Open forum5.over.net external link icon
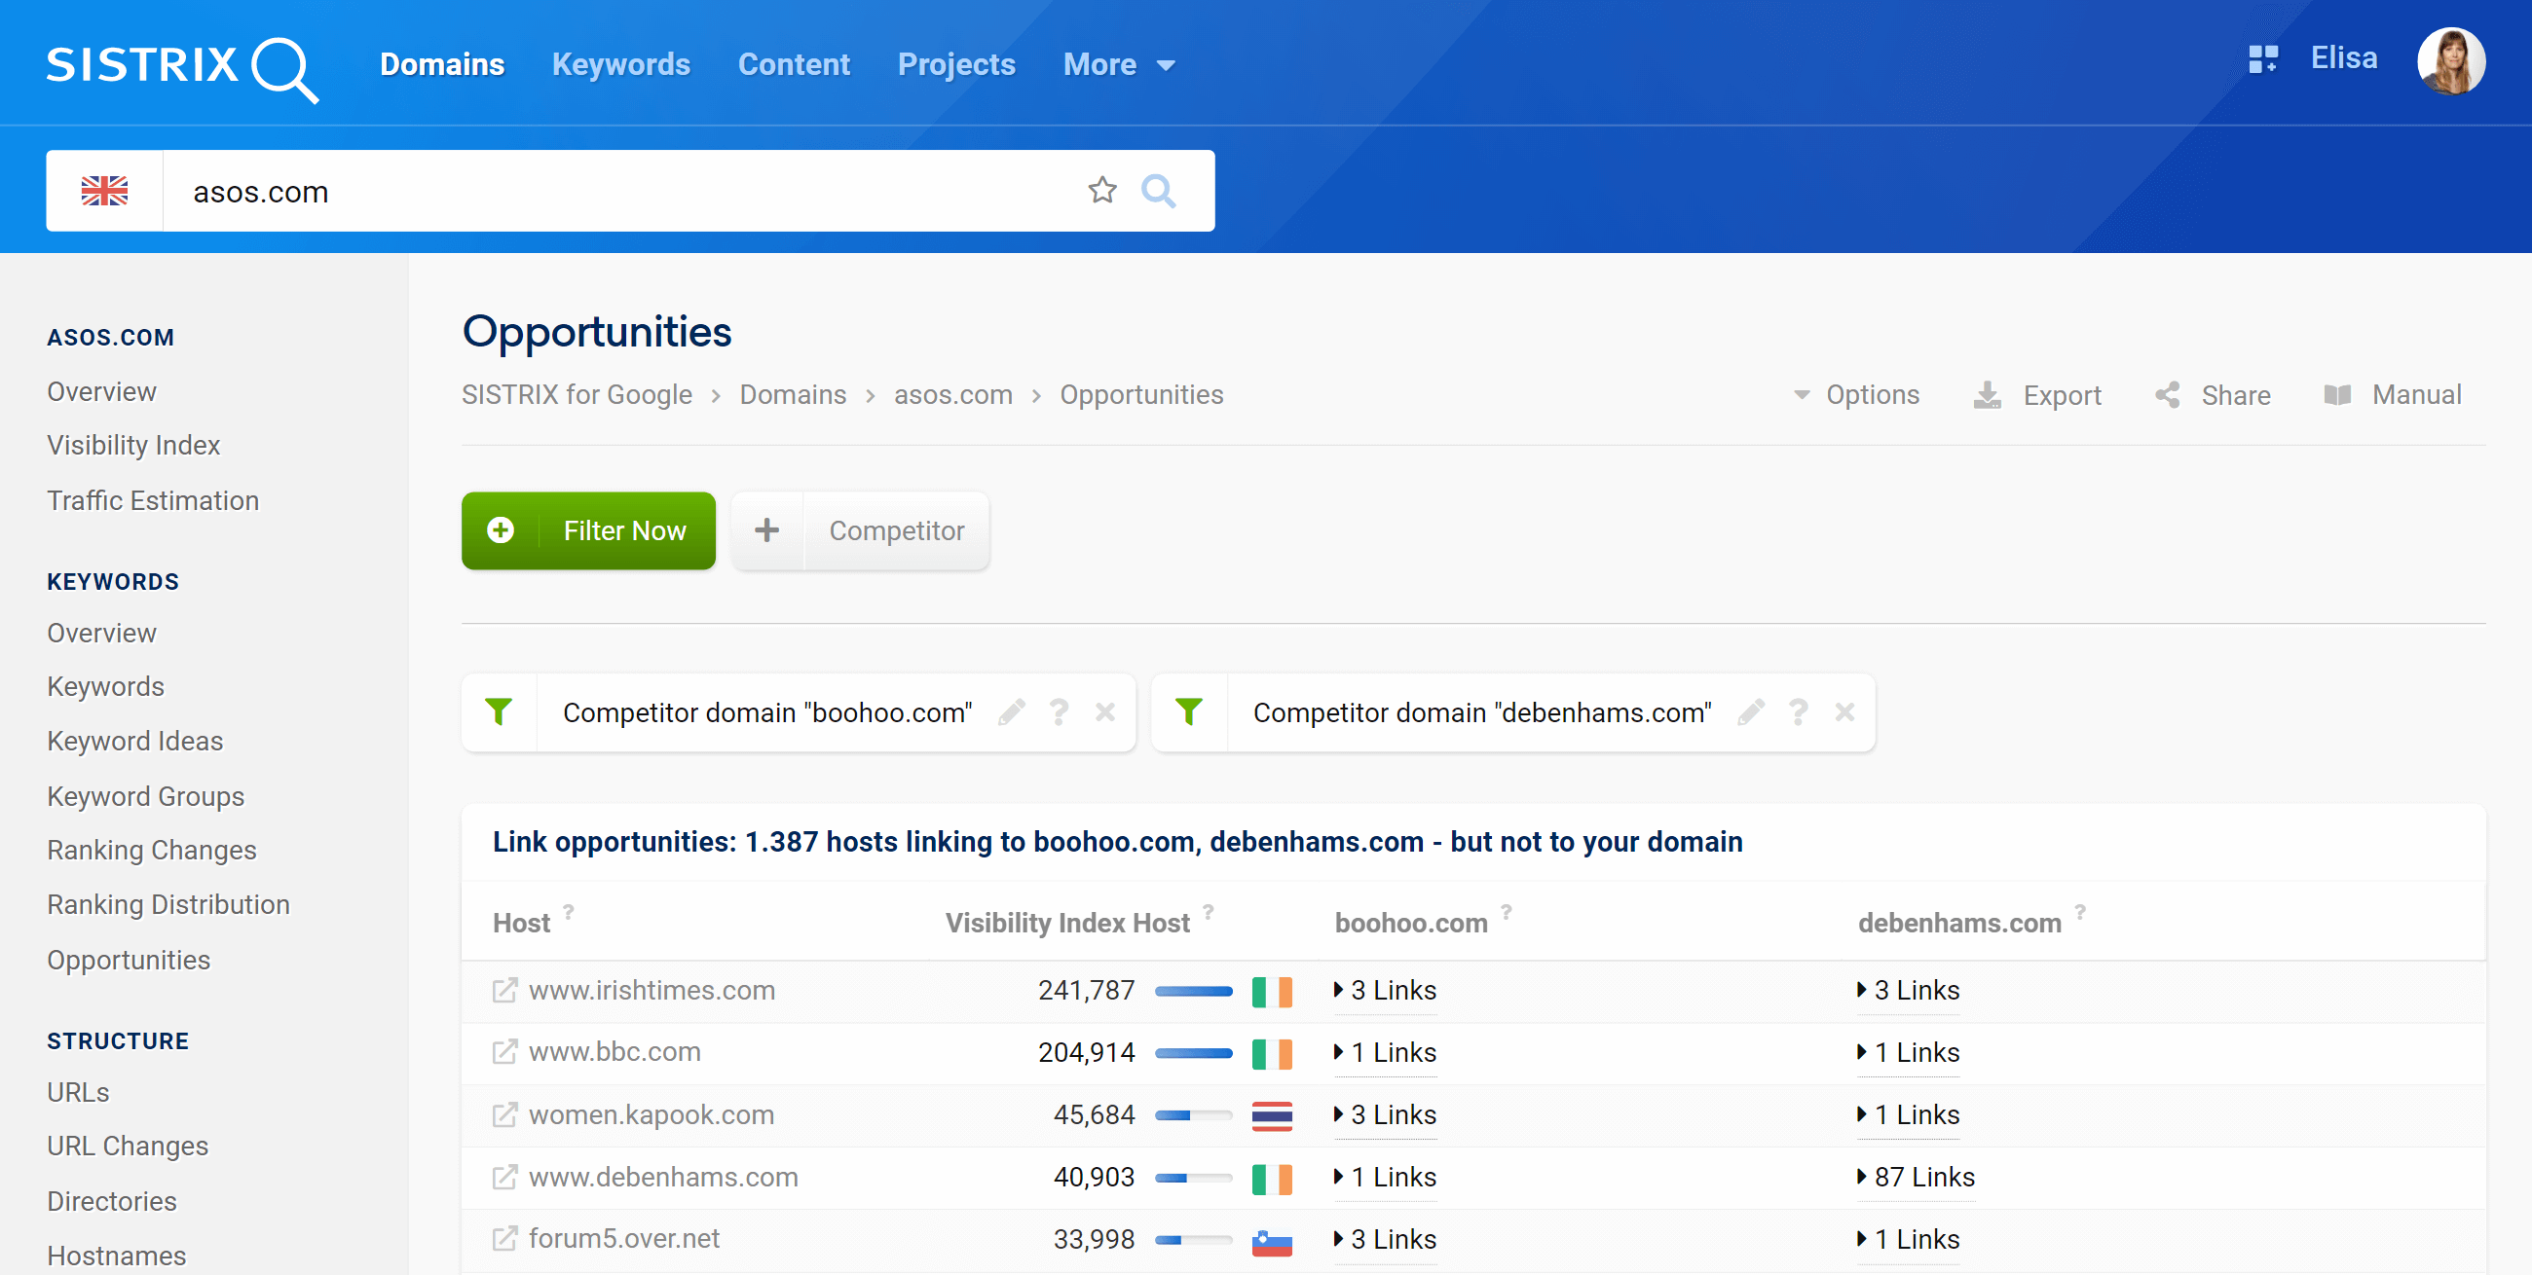2532x1275 pixels. [504, 1239]
